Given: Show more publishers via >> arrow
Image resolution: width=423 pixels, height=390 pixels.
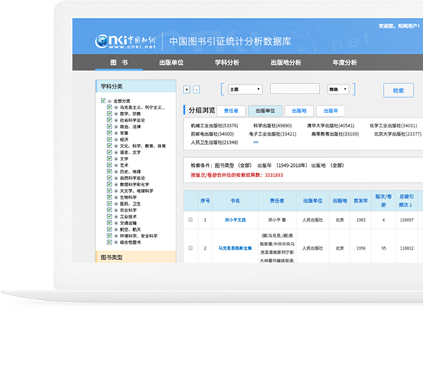Looking at the screenshot, I should click(256, 142).
